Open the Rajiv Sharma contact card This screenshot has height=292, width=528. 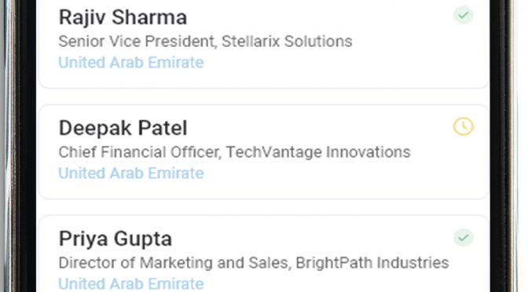pyautogui.click(x=264, y=44)
